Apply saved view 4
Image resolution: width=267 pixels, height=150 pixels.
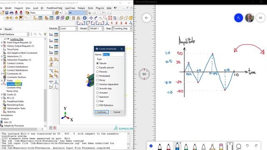coord(126,23)
